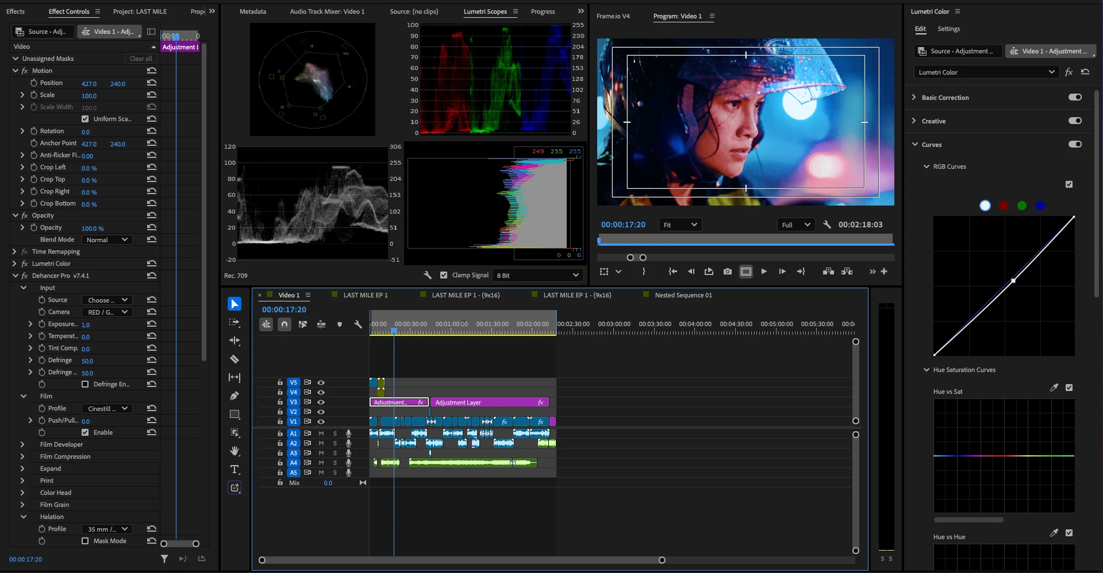Open Lumetri Scopes settings wrench

(x=428, y=275)
